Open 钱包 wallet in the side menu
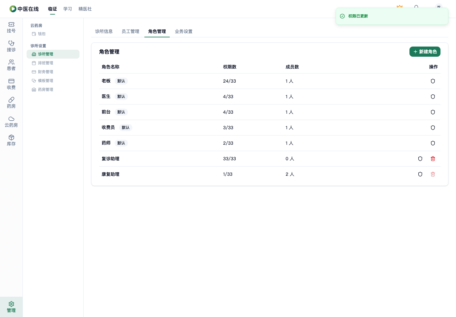 click(53, 34)
